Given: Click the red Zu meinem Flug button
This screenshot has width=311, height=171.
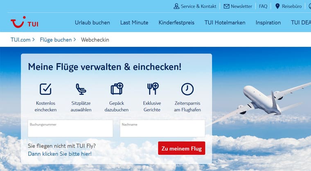Looking at the screenshot, I should point(182,148).
